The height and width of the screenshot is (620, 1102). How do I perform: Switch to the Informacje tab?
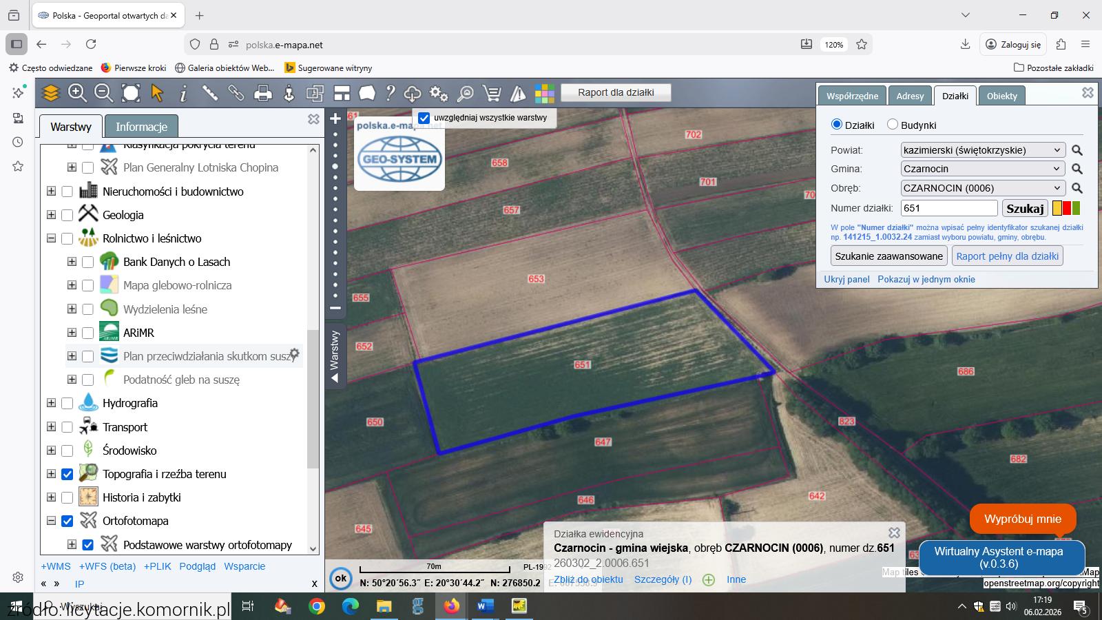point(141,127)
